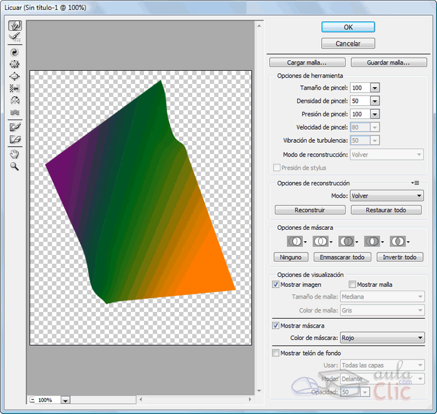Open the Usar Todas las capas dropdown
This screenshot has height=414, width=437.
[383, 365]
